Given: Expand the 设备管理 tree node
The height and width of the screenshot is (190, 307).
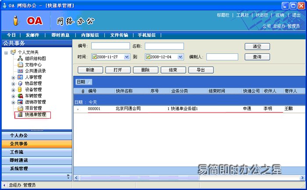Looking at the screenshot, I should pos(13,90).
